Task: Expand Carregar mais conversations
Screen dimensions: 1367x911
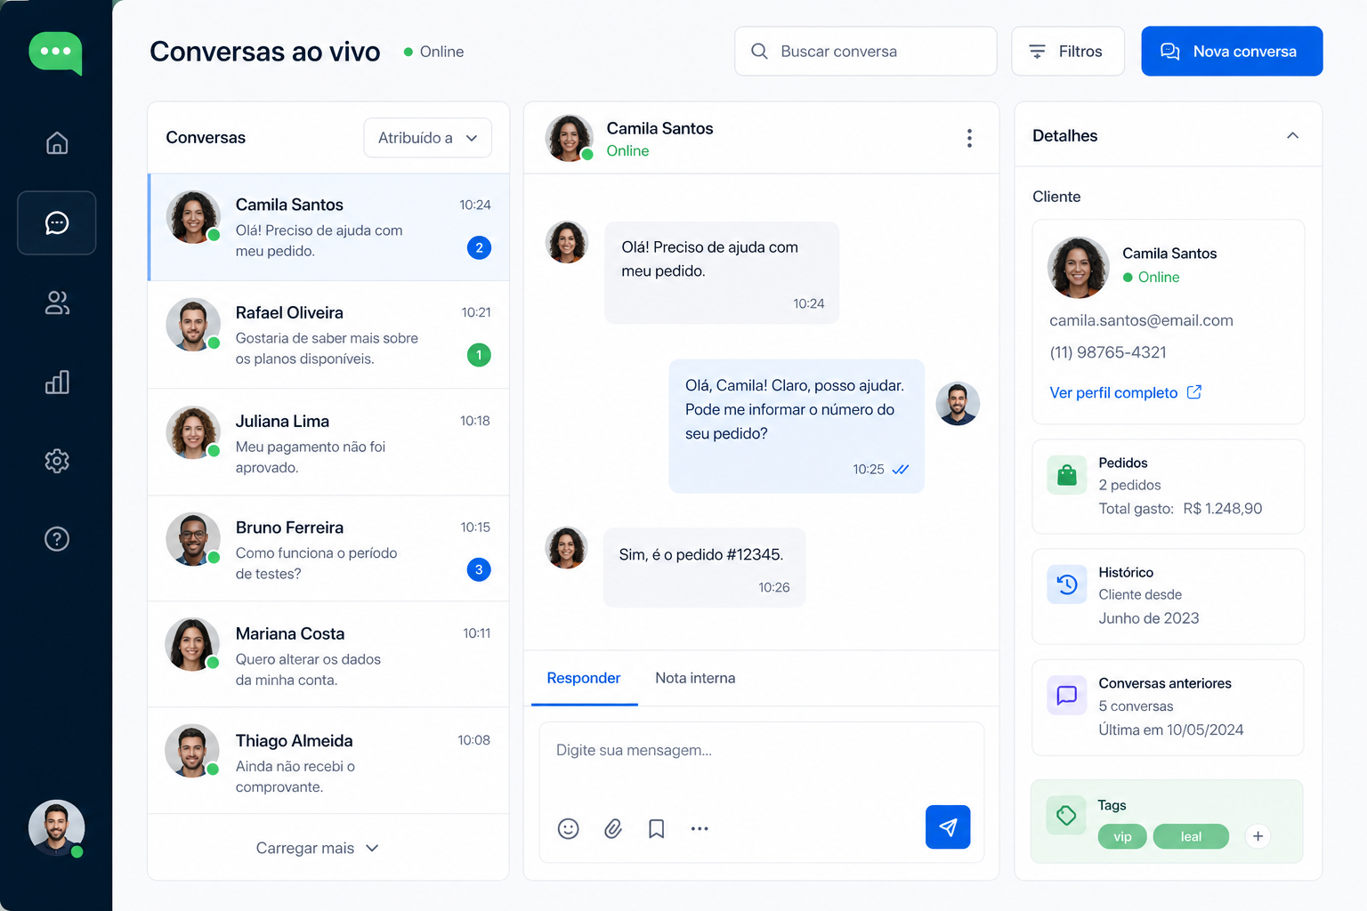Action: 318,848
